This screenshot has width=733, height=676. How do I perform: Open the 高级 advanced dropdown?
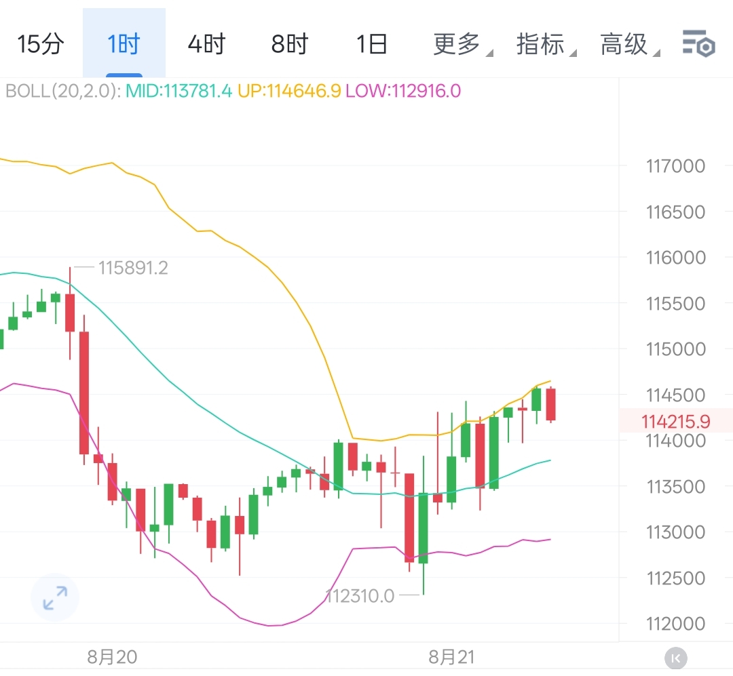coord(625,45)
